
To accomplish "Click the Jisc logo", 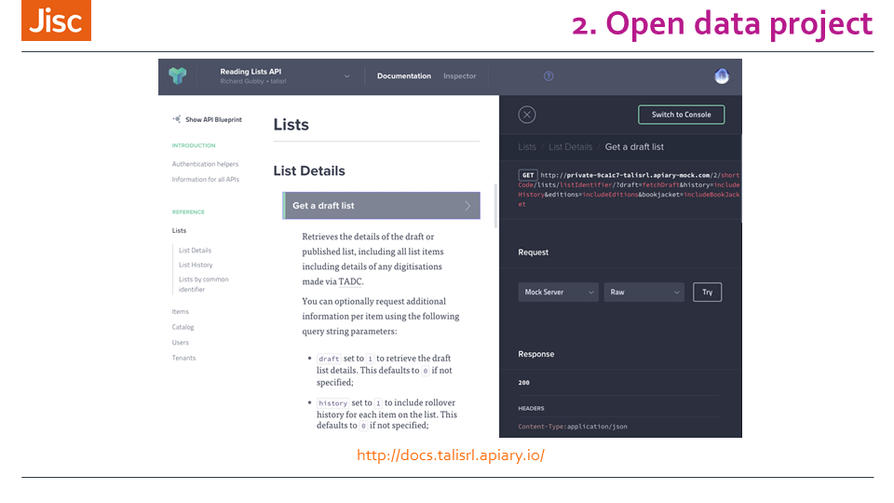I will coord(56,21).
